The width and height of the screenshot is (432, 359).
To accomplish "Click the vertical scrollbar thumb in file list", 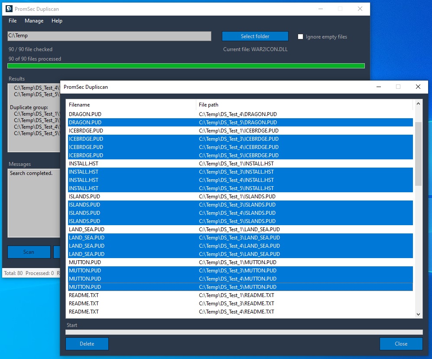I will 418,154.
